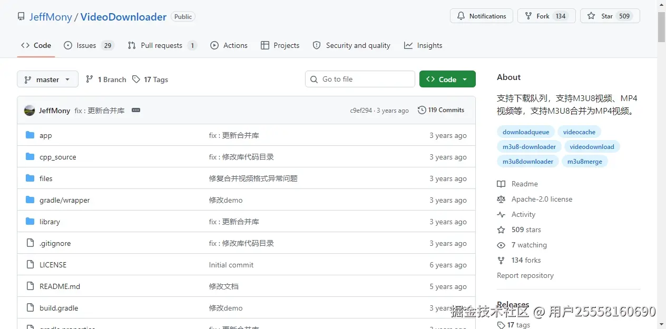Fork the repository

click(x=546, y=16)
